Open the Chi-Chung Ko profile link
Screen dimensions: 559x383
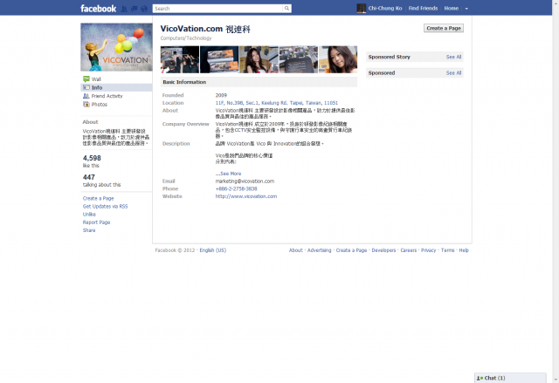385,8
